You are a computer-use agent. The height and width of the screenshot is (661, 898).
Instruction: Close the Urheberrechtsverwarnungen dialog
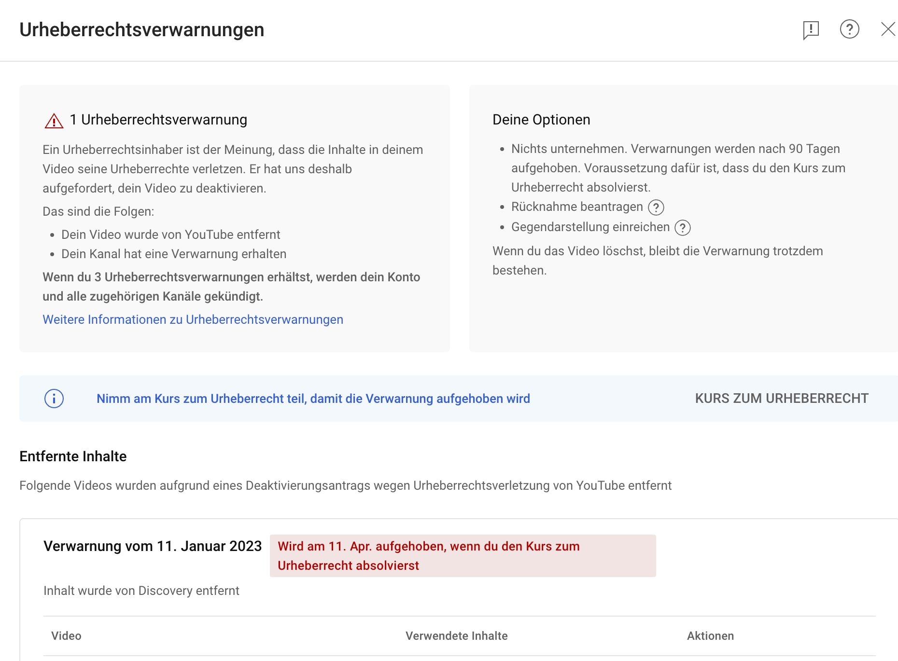coord(887,29)
